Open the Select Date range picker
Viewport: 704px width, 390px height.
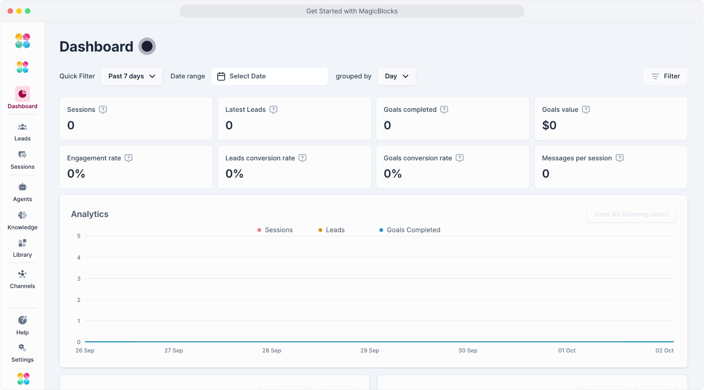tap(269, 76)
